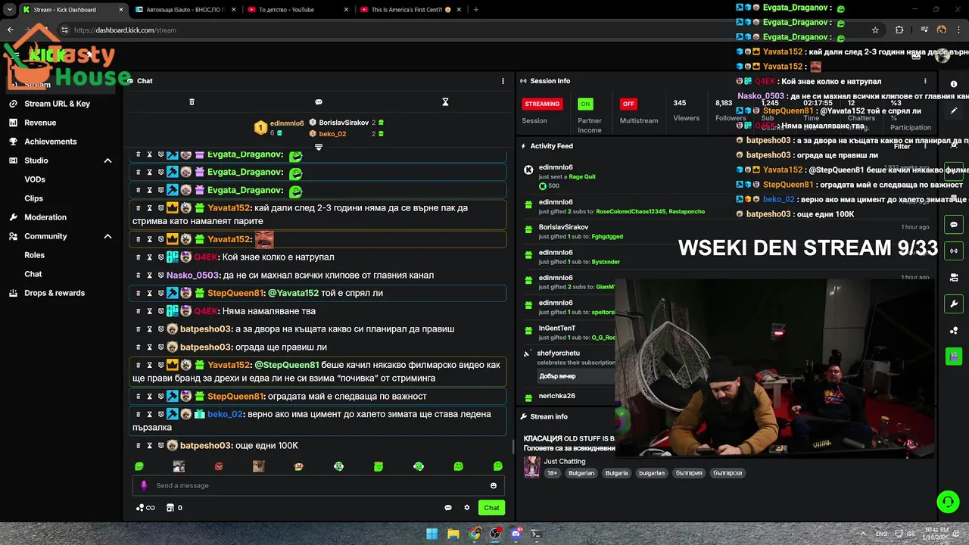Open the Bystxnder gifted sub link
969x545 pixels.
coord(606,261)
